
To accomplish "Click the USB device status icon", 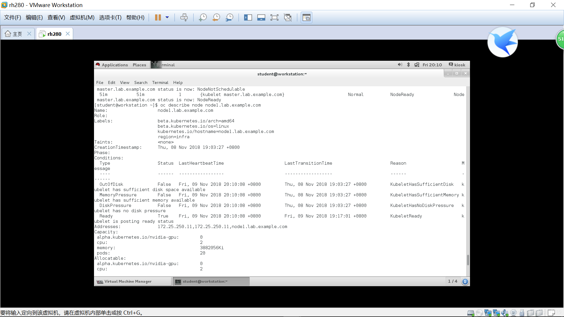I will pyautogui.click(x=522, y=313).
